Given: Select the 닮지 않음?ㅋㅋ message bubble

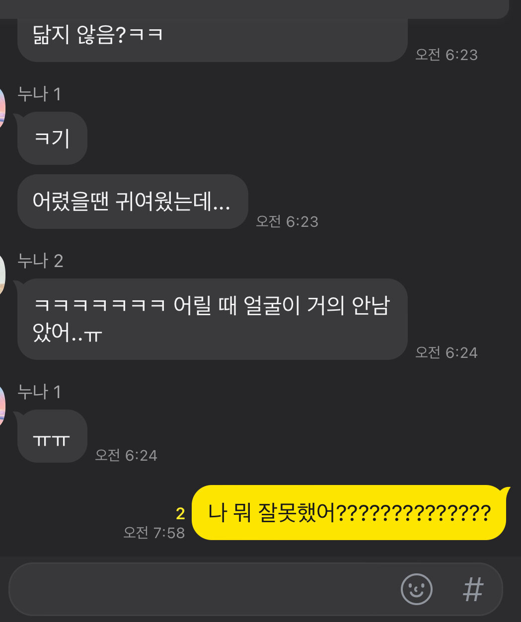Looking at the screenshot, I should click(213, 39).
